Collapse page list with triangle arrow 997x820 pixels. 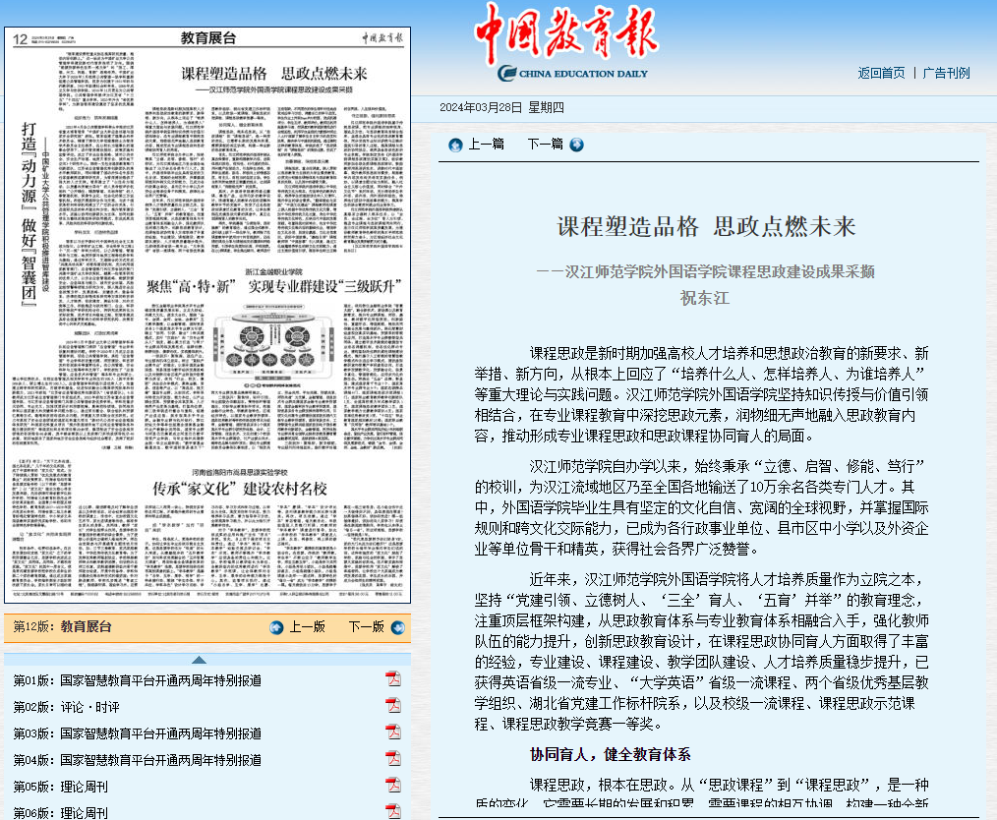click(x=199, y=659)
